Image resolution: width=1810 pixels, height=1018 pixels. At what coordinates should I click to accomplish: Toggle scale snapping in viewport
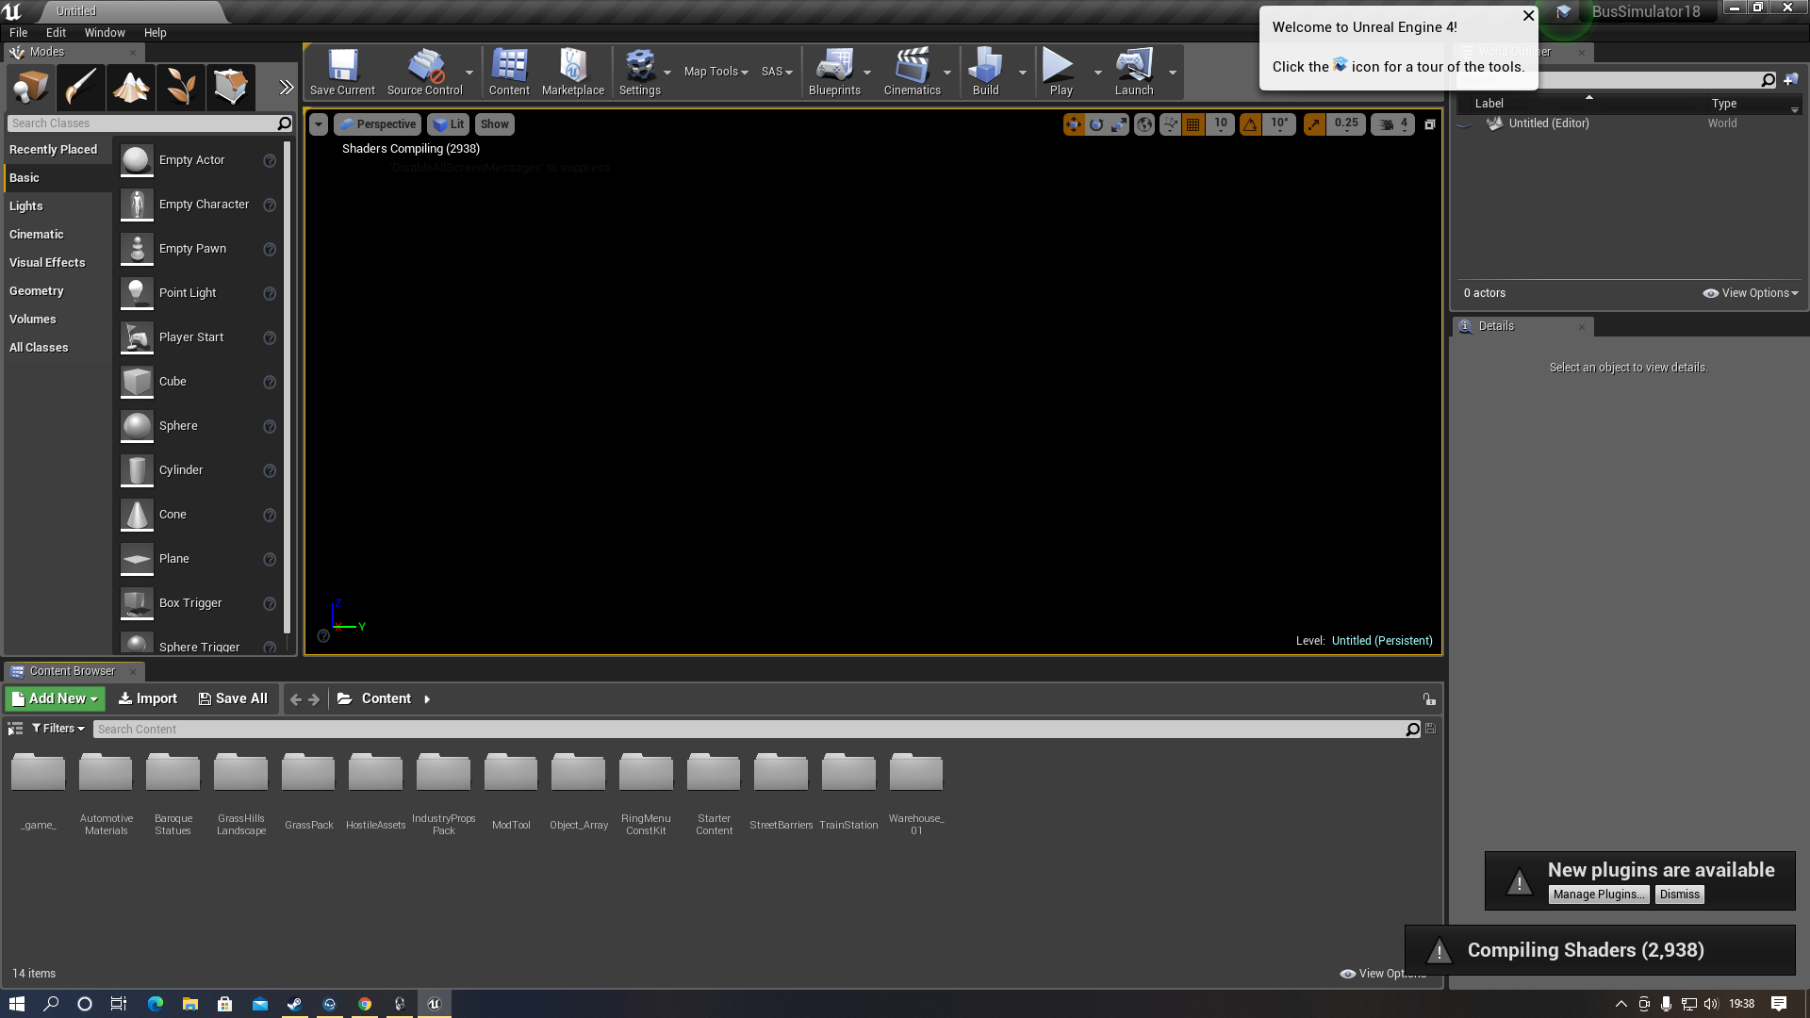coord(1314,124)
